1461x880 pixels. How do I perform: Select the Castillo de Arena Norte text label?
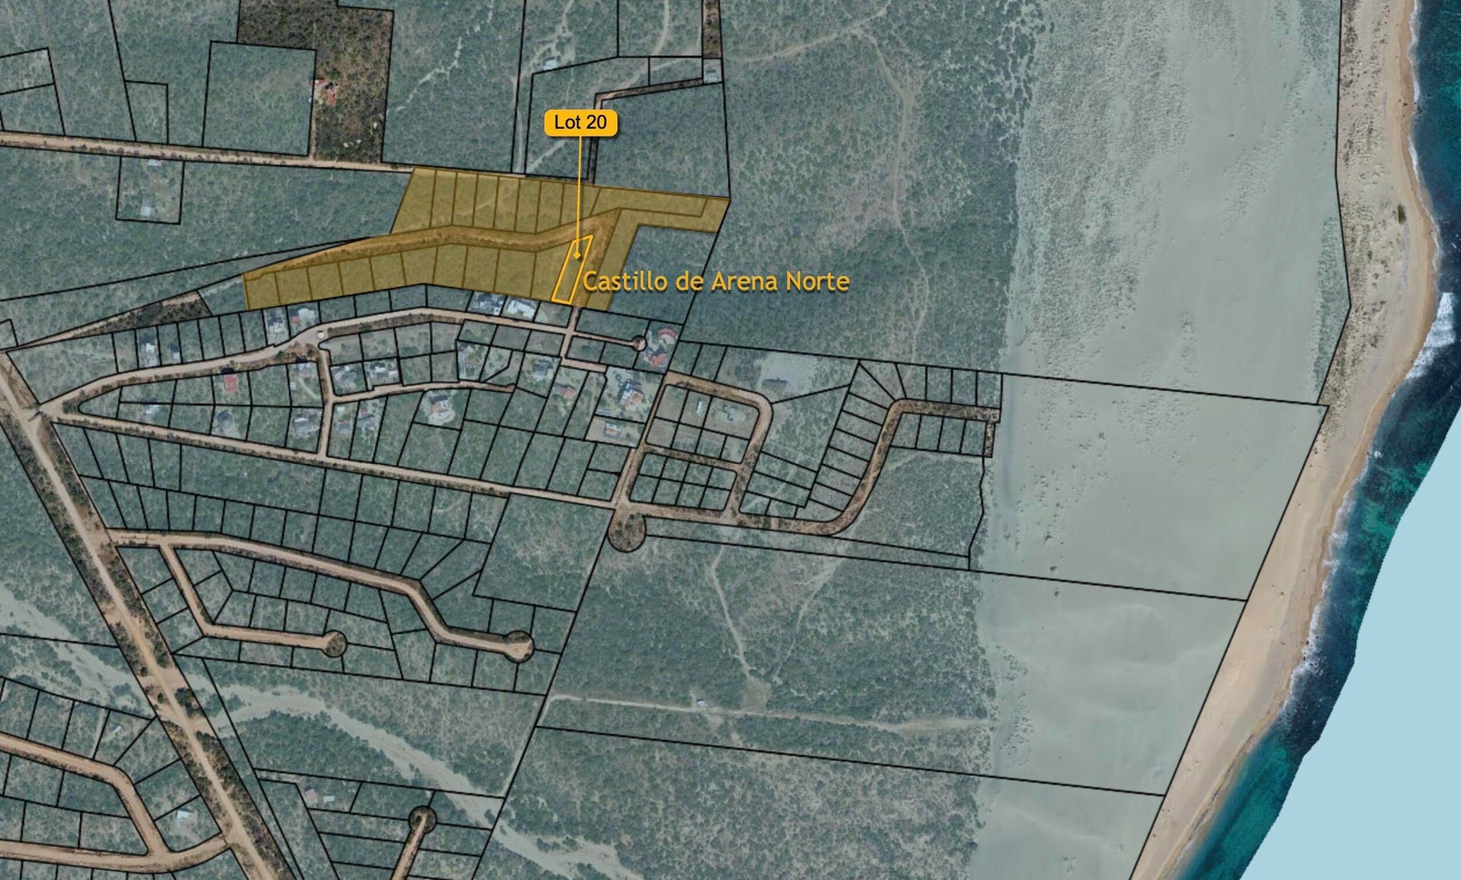tap(716, 282)
